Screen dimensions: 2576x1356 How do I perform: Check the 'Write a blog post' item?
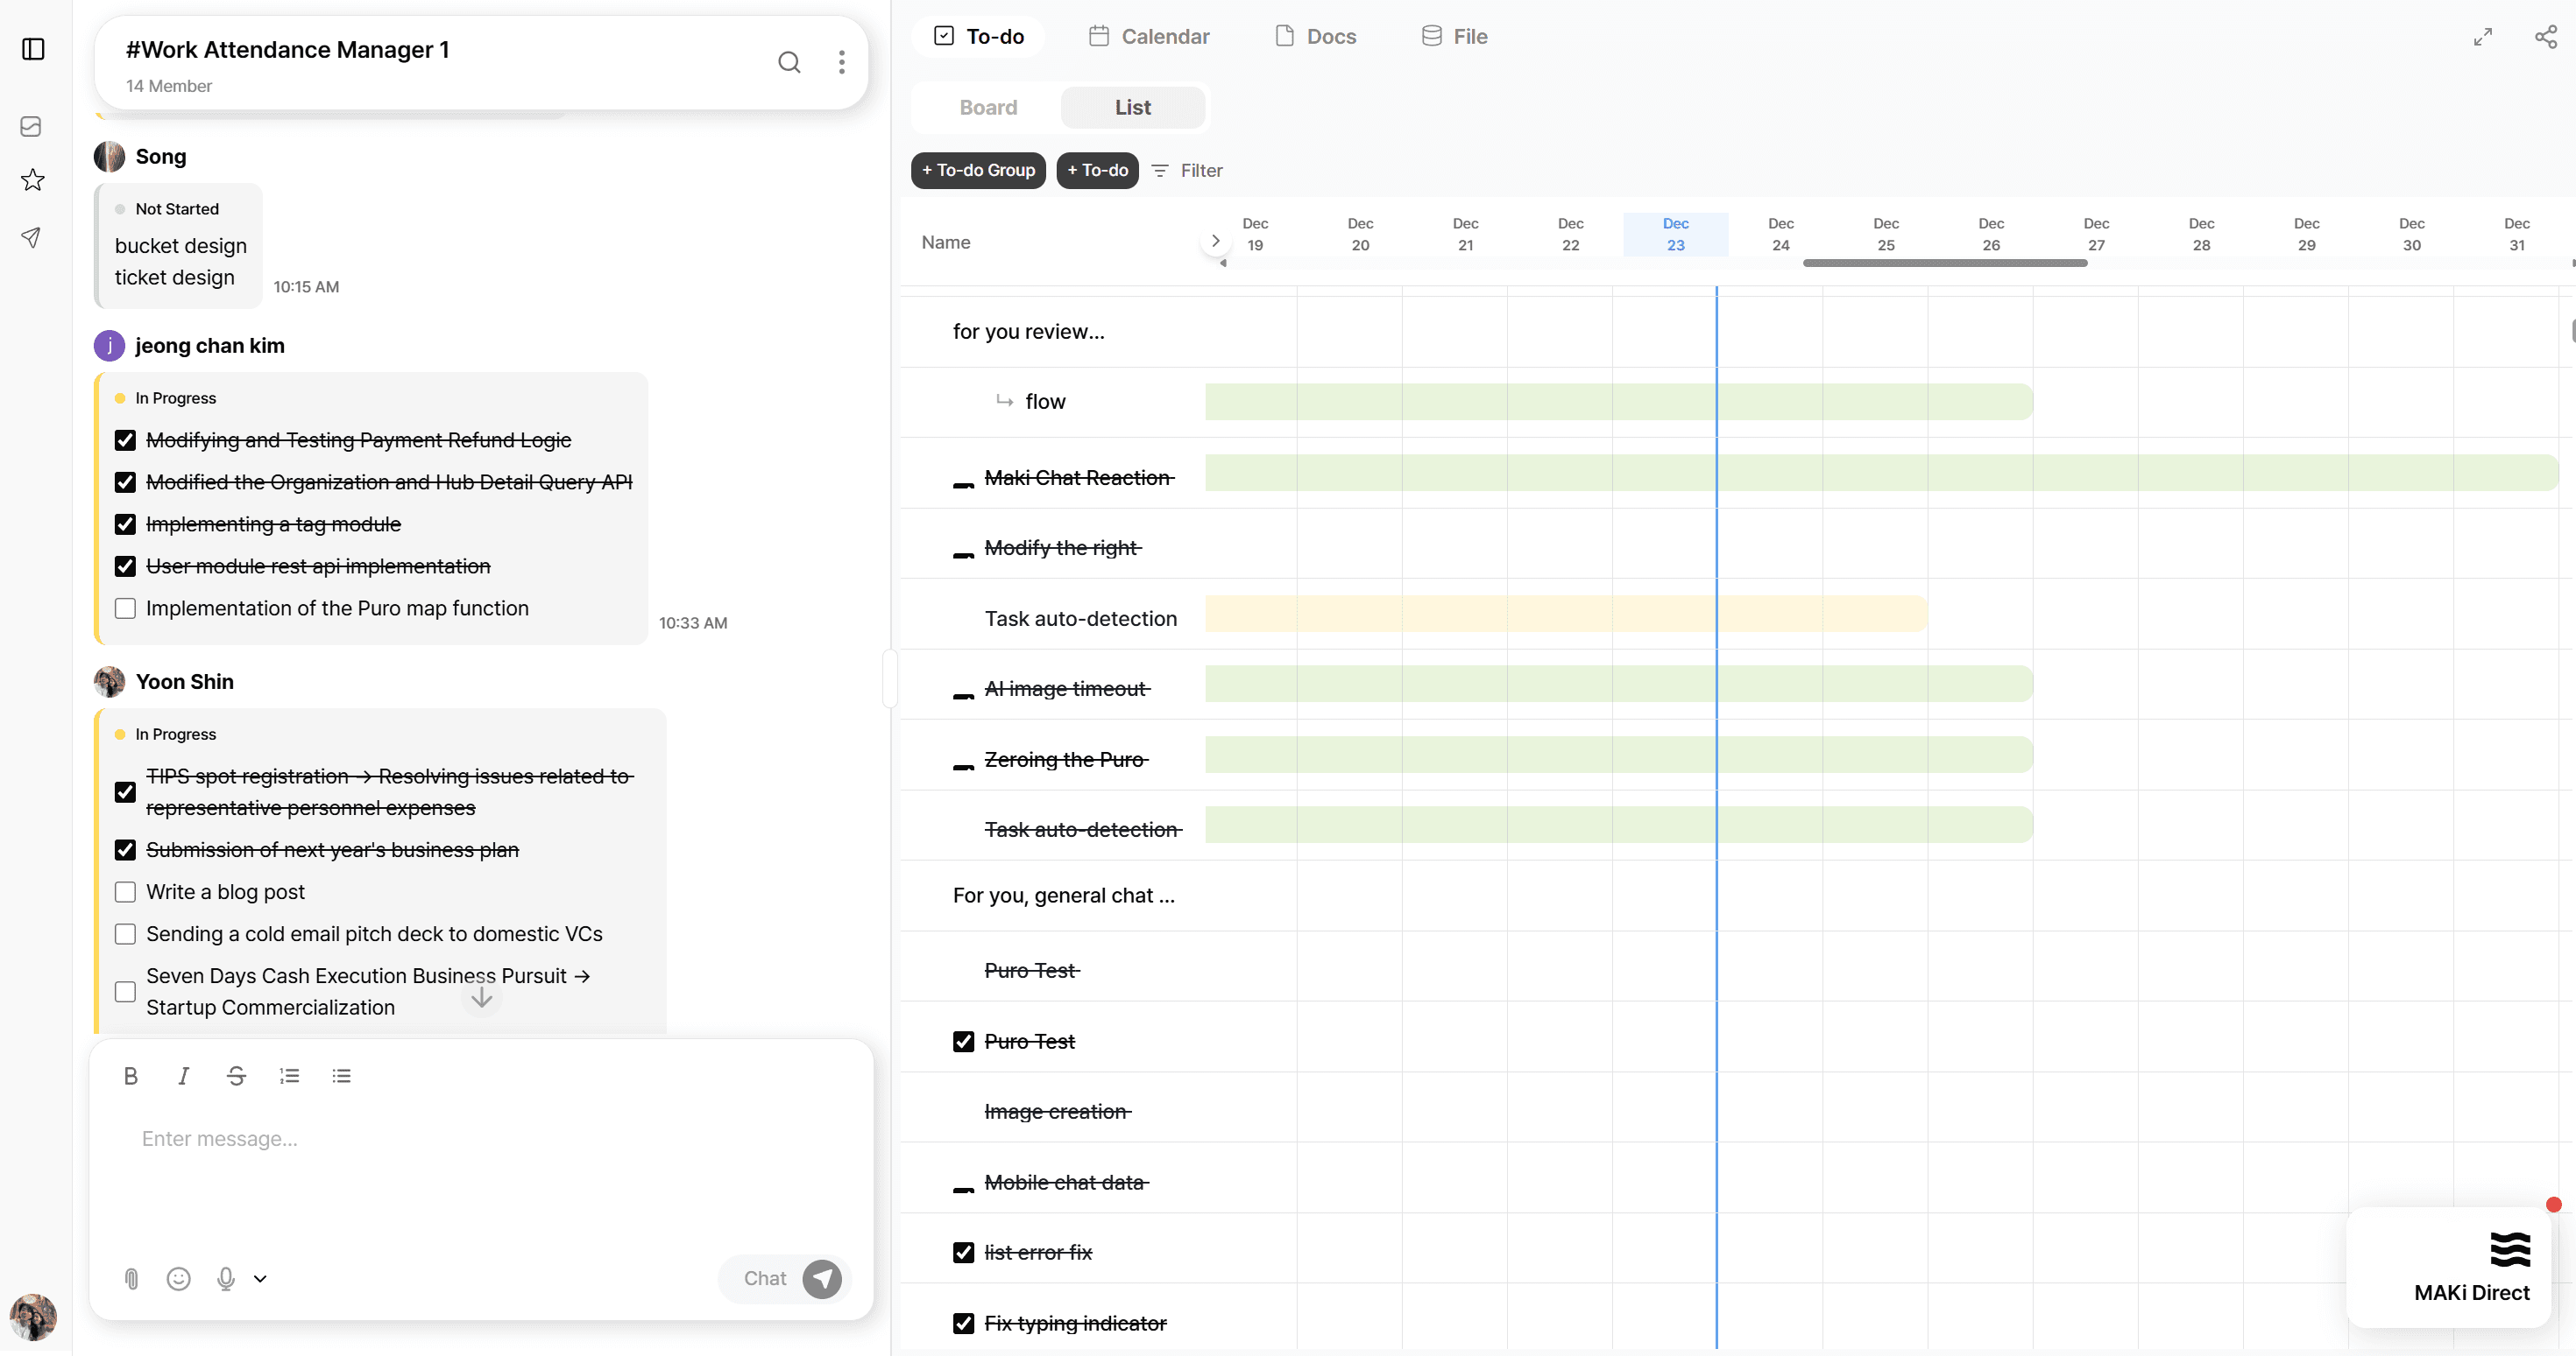pyautogui.click(x=125, y=892)
